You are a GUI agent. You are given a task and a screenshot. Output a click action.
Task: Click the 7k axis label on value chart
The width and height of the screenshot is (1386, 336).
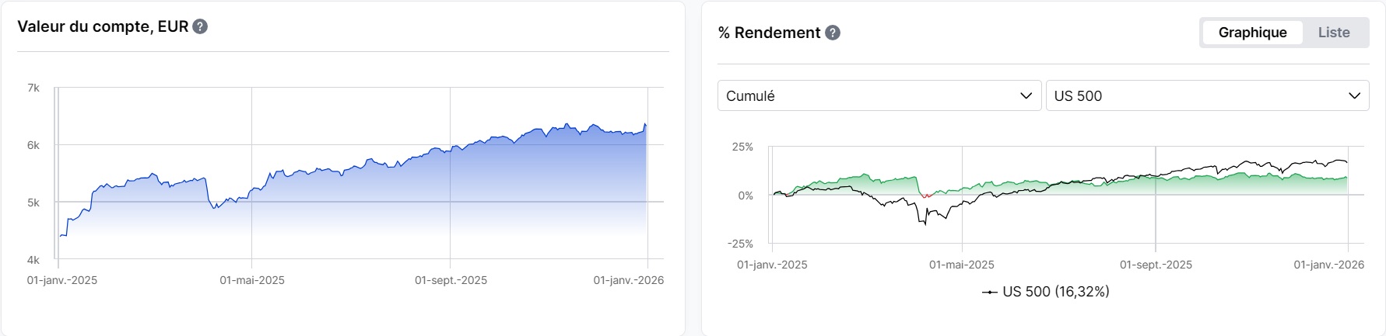(x=33, y=88)
